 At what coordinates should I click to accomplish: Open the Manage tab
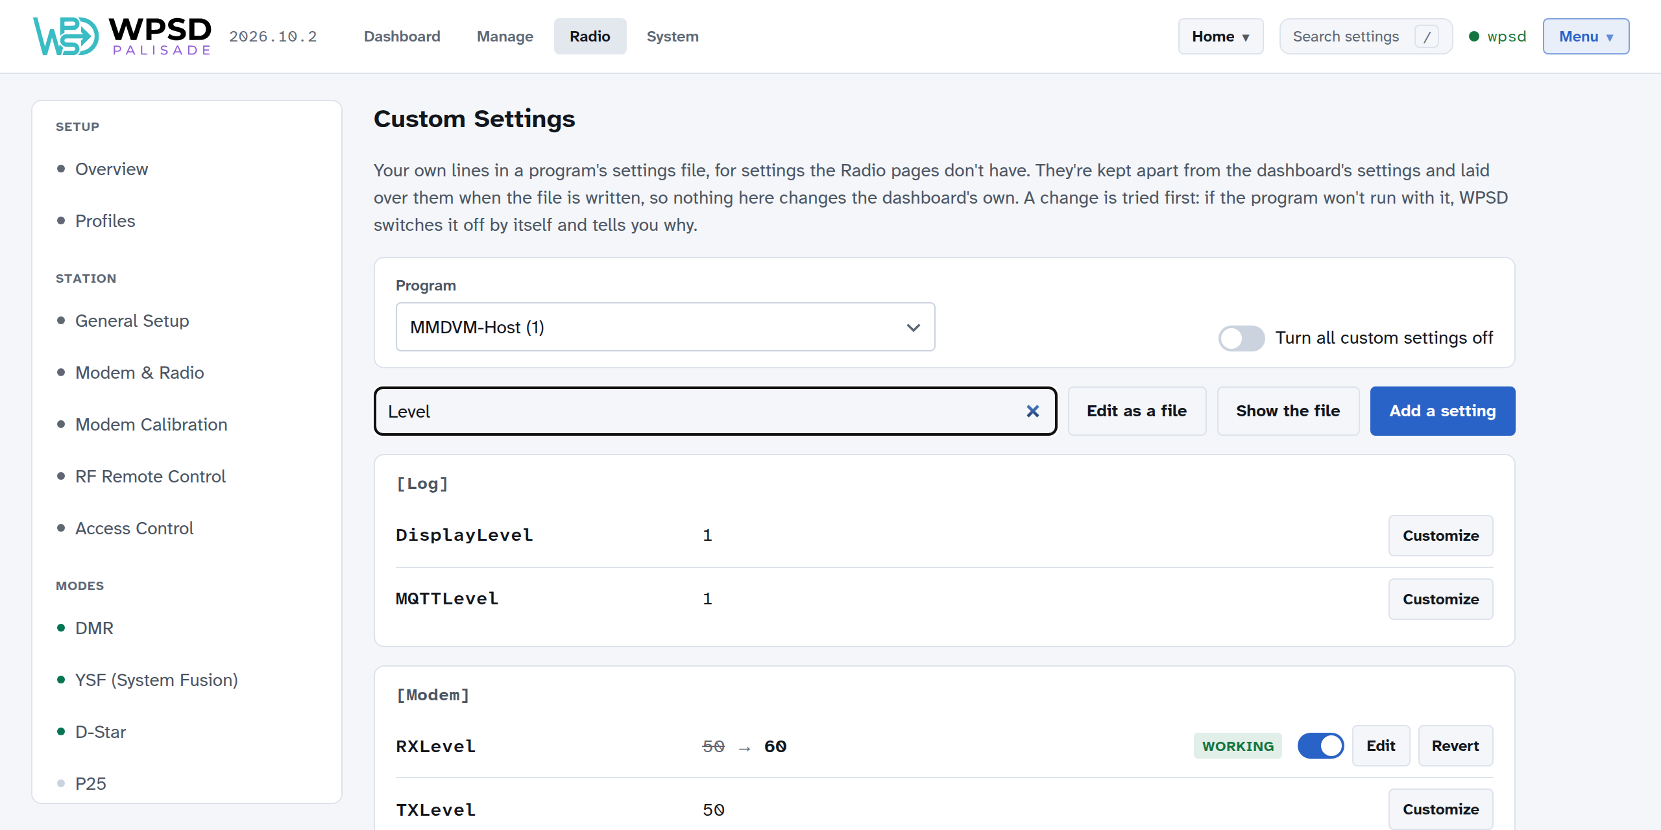click(505, 36)
